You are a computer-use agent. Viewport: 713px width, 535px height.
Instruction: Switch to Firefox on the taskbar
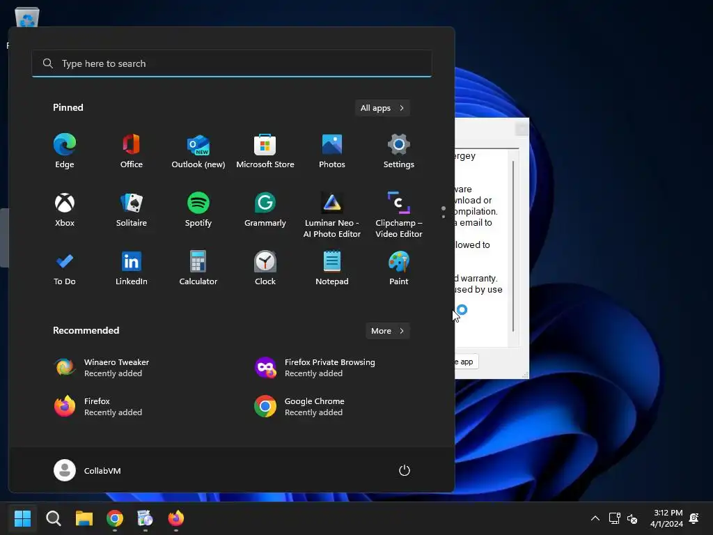[176, 518]
